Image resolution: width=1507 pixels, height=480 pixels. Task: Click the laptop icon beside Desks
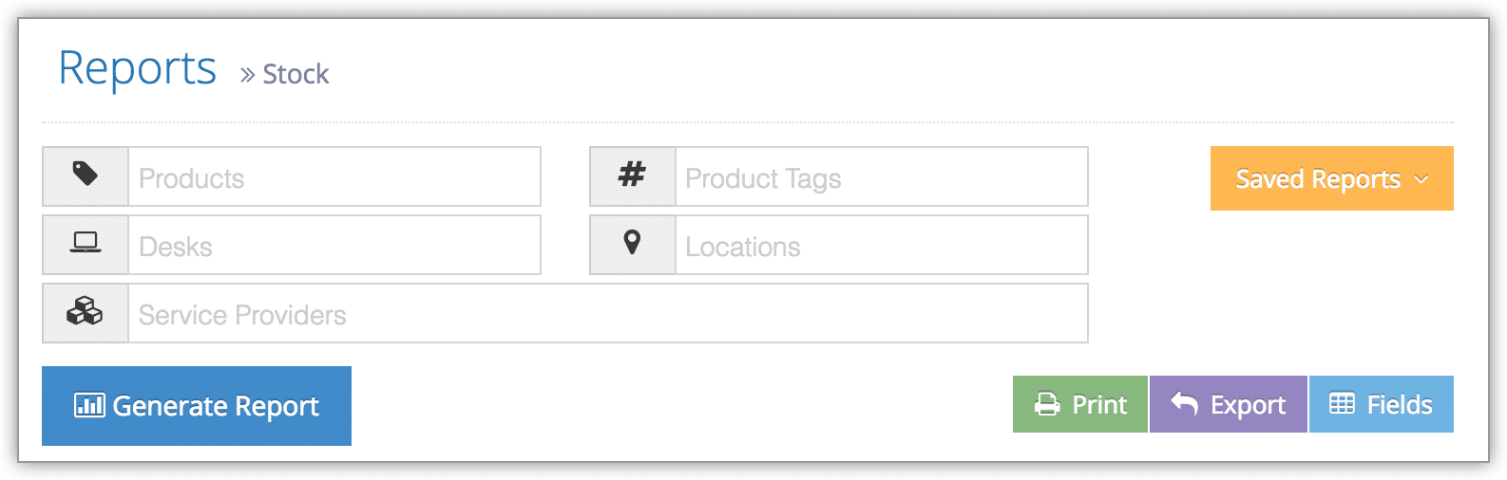coord(86,243)
